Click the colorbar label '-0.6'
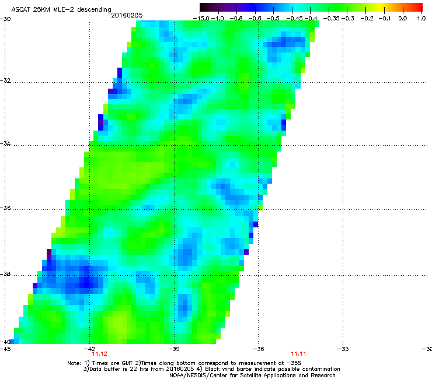 (x=255, y=19)
